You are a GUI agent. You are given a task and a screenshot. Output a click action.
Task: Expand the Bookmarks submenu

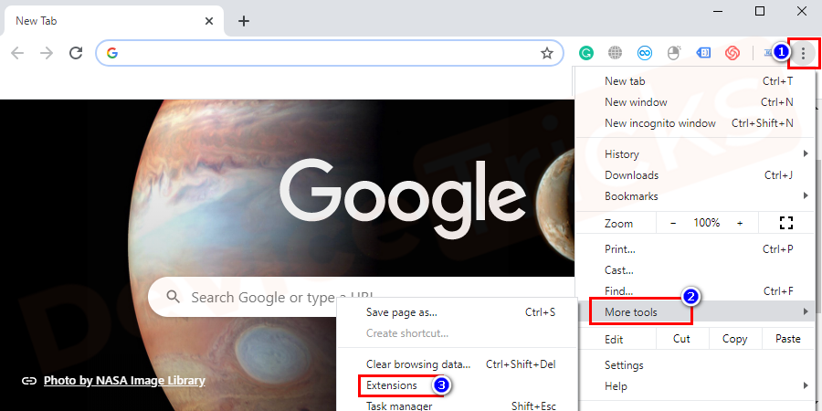pos(695,196)
